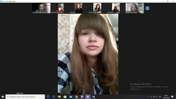This screenshot has width=176, height=99.
Task: Open the Mail app from taskbar
Action: click(71, 97)
